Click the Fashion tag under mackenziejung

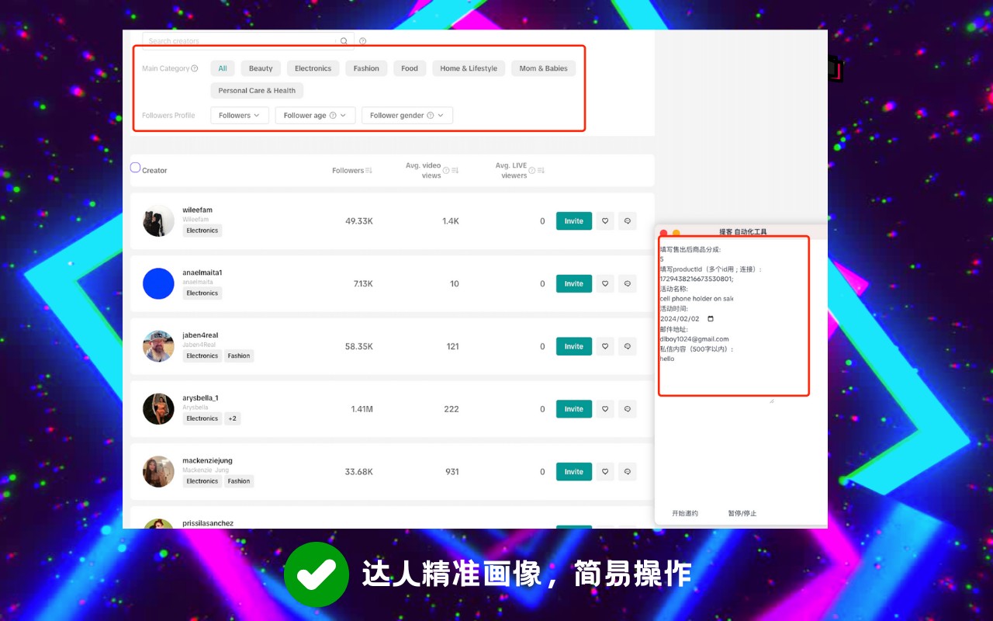pos(239,481)
